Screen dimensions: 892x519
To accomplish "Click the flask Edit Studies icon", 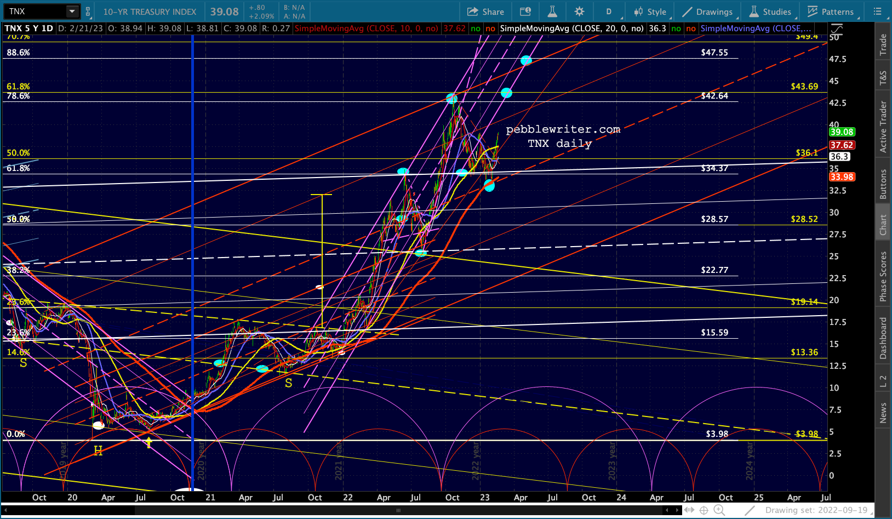I will pyautogui.click(x=552, y=12).
